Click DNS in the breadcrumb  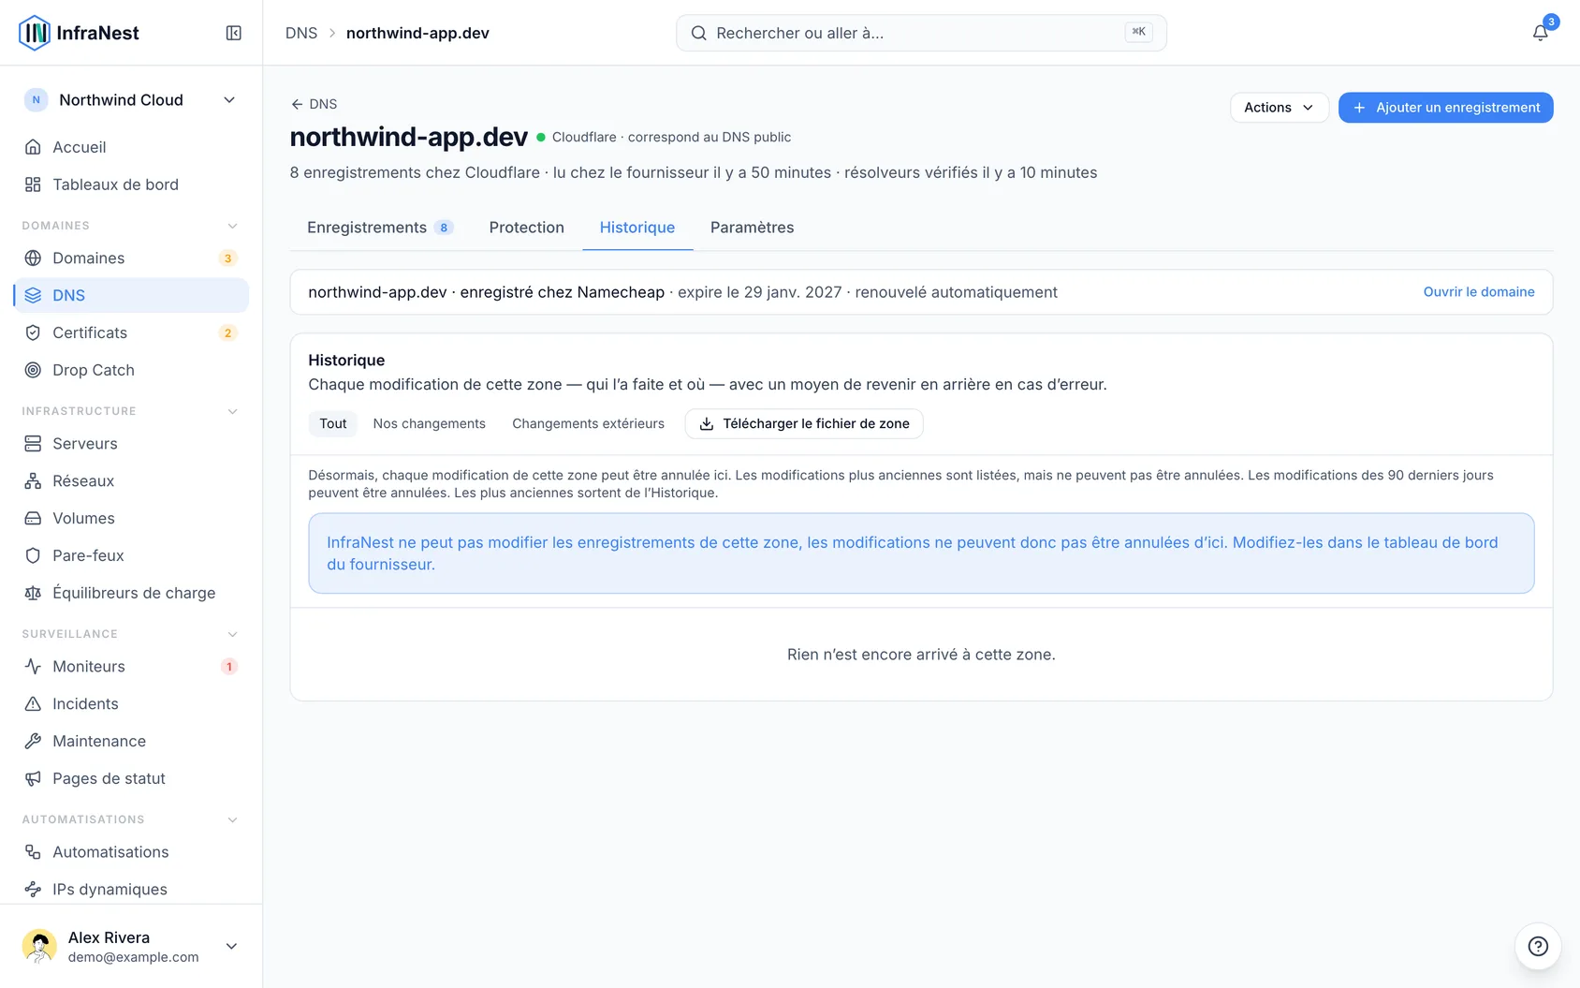tap(301, 33)
